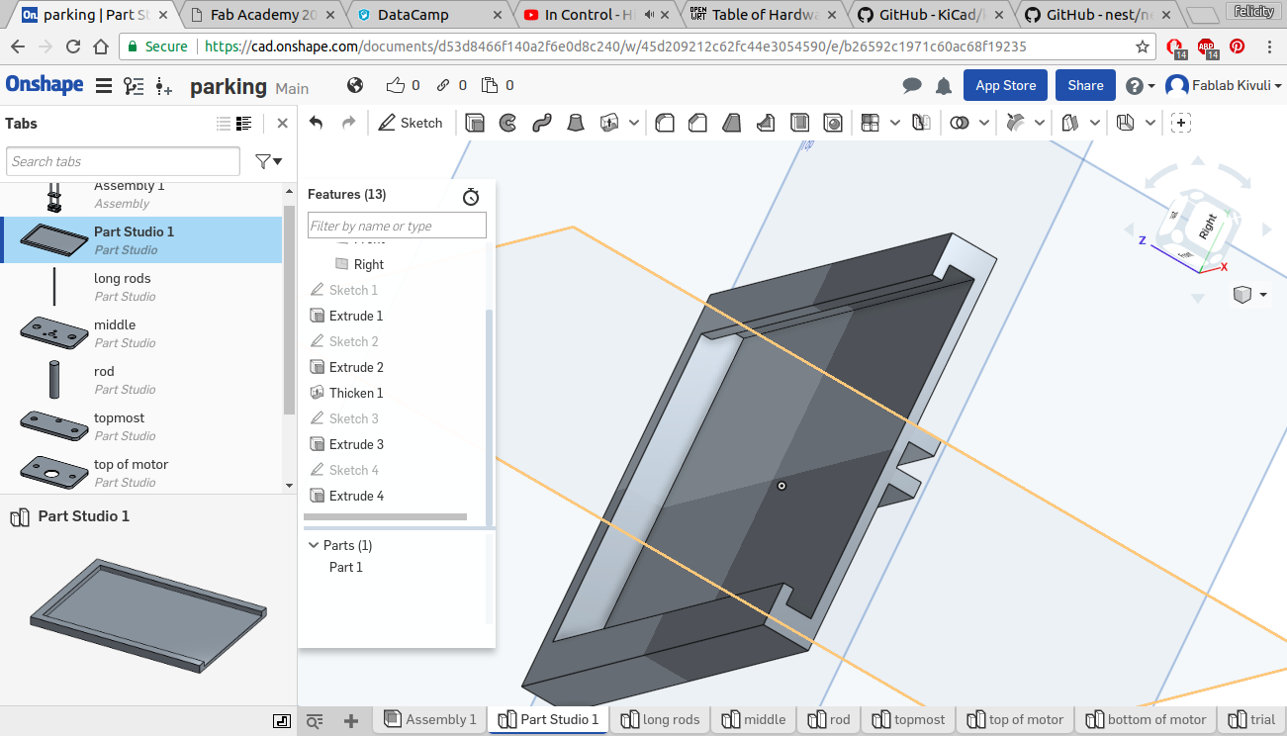Switch tabs panel to simple list view
Screen dimensions: 1287x736
[224, 124]
